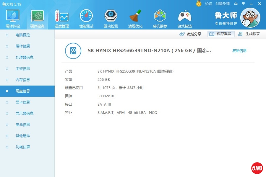Open 处理器信息 in the sidebar

(25, 58)
